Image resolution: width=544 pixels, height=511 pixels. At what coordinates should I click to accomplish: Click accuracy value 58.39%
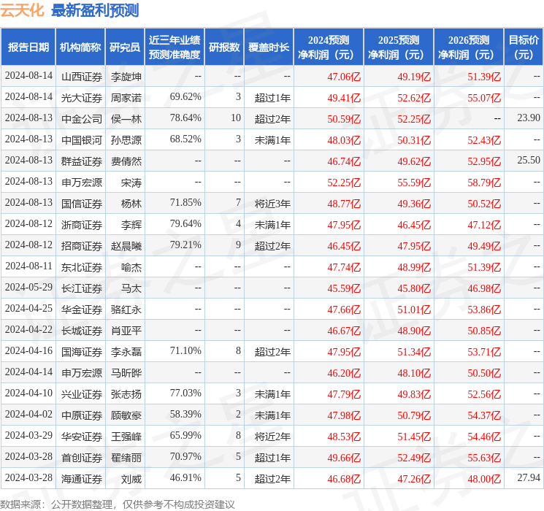[x=185, y=414]
